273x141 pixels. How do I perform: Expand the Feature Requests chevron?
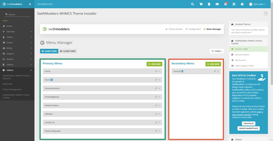[159, 131]
